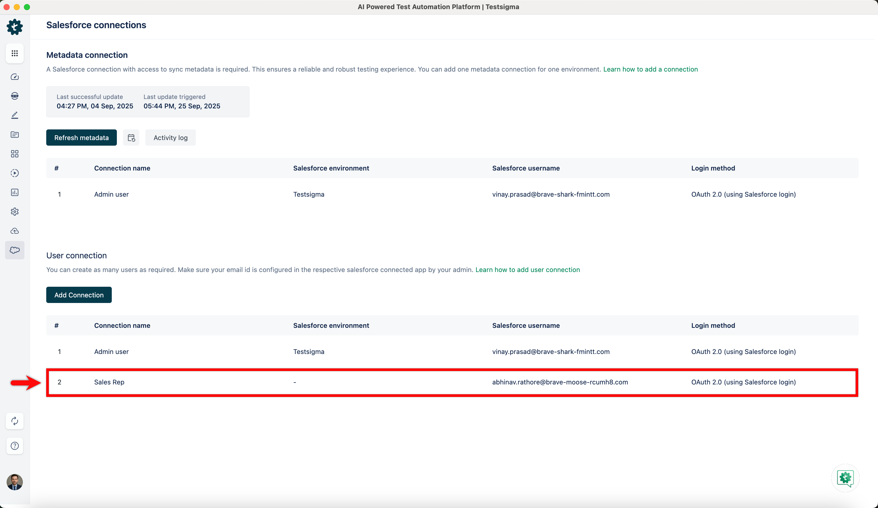Open the reports chart icon
The image size is (878, 508).
pyautogui.click(x=15, y=192)
